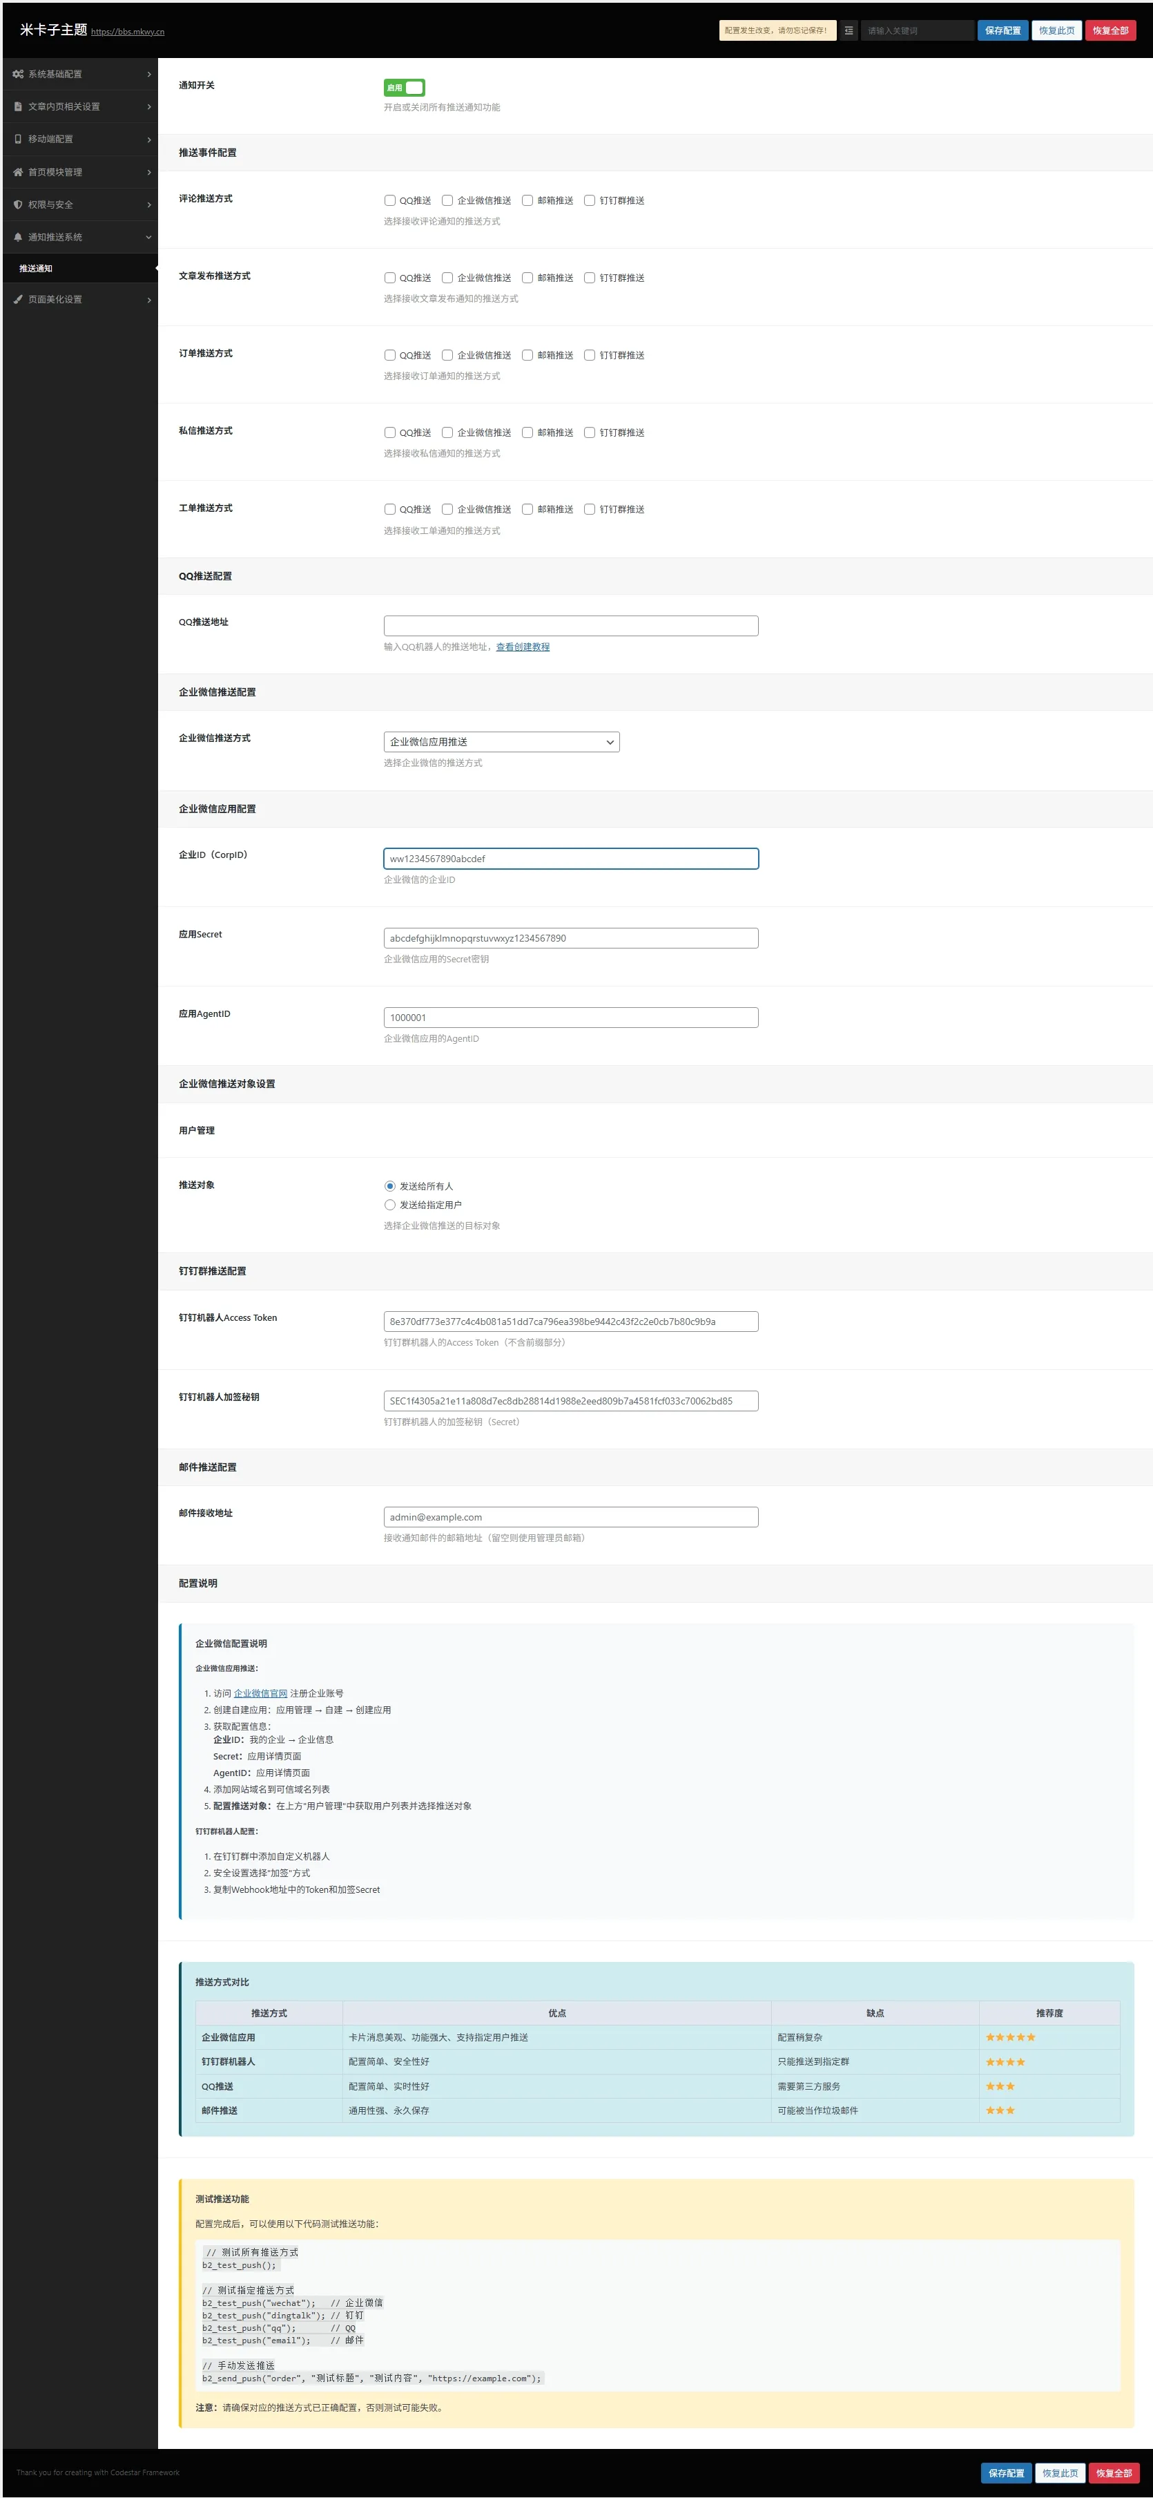
Task: Click the mobile phone icon beside 移动端配置
Action: (x=17, y=140)
